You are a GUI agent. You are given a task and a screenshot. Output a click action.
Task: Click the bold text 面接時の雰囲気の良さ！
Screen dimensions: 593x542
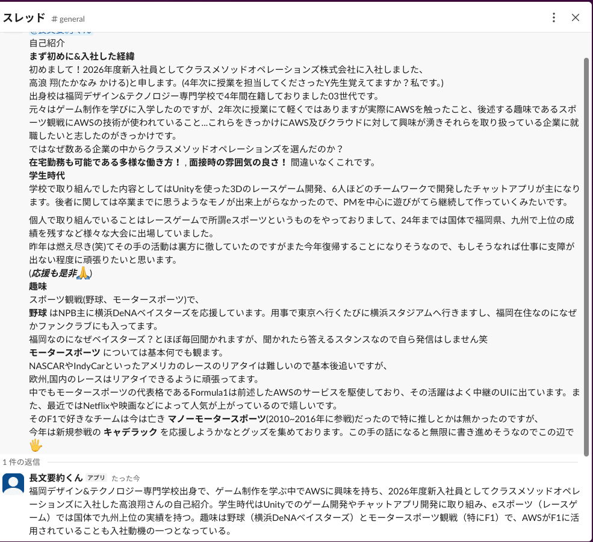(238, 162)
